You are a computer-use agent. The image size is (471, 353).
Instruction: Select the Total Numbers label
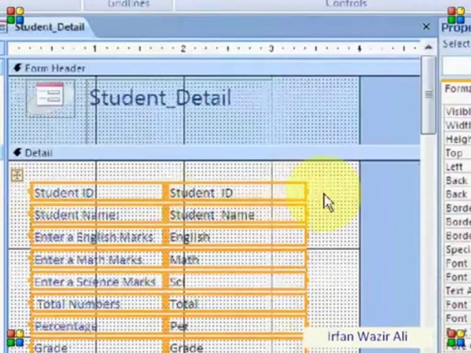click(97, 304)
